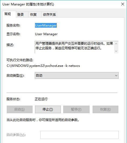Image resolution: width=127 pixels, height=143 pixels.
Task: Select the 常规 tab
Action: (8, 14)
